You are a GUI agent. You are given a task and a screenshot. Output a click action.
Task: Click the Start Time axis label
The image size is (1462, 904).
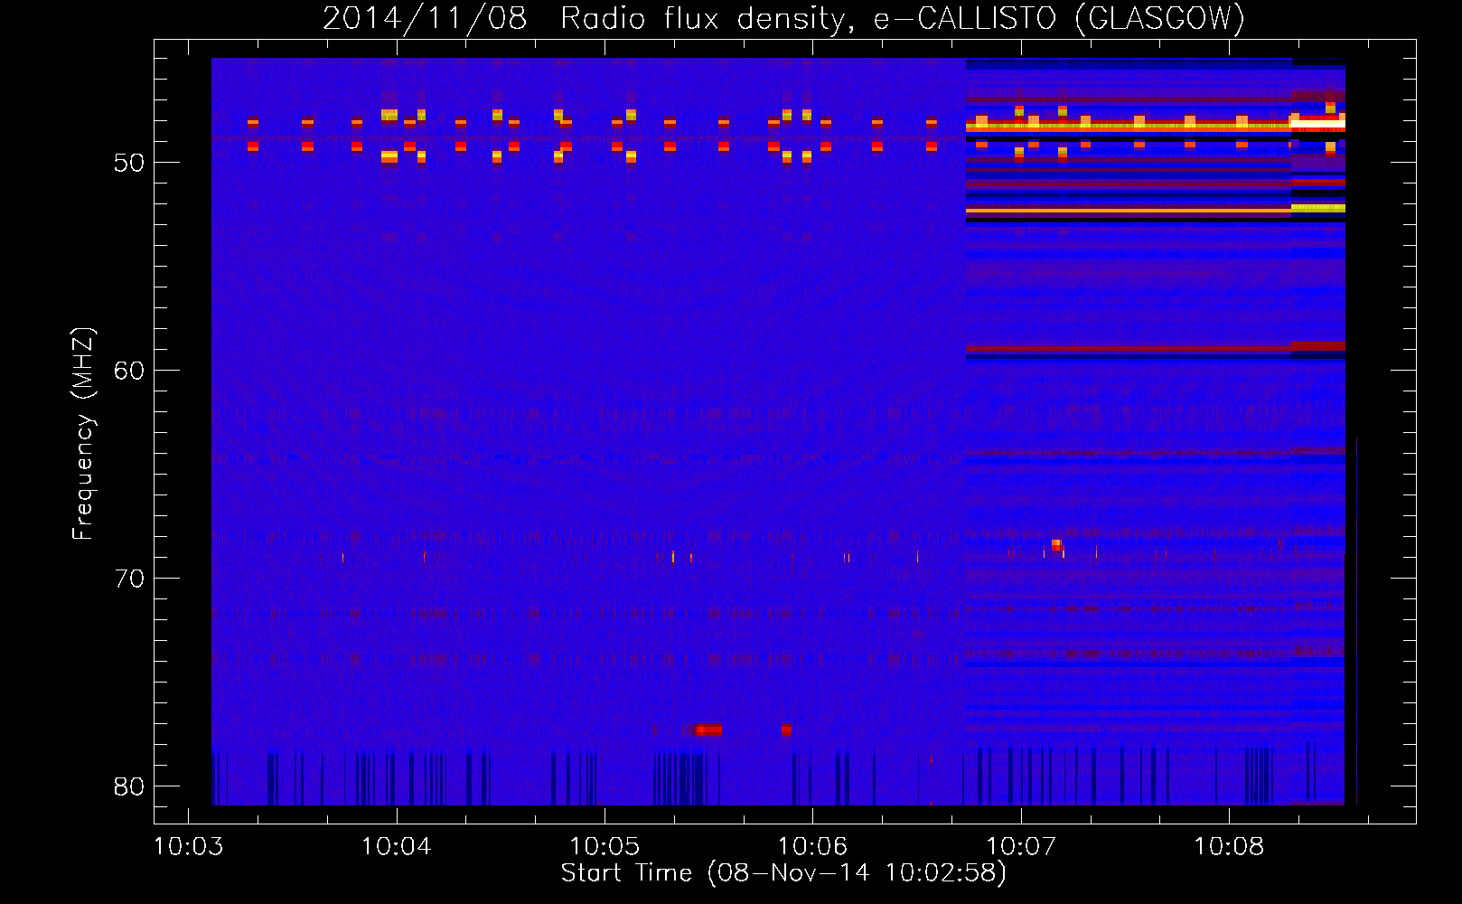(783, 873)
